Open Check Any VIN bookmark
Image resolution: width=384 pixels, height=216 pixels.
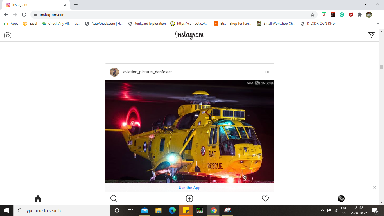[61, 24]
